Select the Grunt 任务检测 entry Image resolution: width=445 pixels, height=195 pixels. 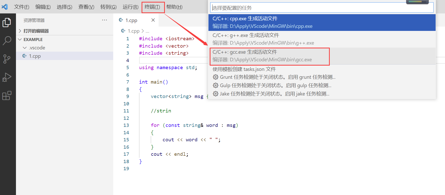pos(322,77)
